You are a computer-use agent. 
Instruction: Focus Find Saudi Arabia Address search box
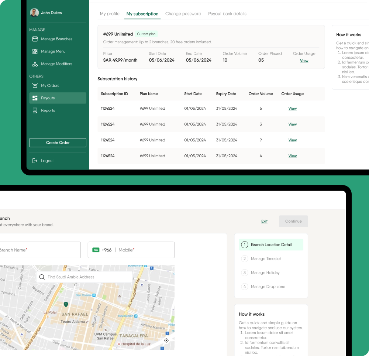85,277
